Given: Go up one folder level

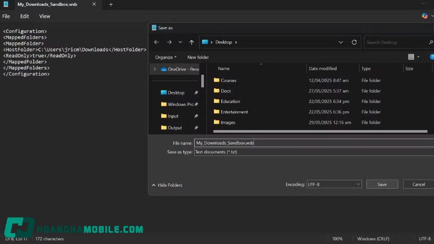Looking at the screenshot, I should coord(192,42).
